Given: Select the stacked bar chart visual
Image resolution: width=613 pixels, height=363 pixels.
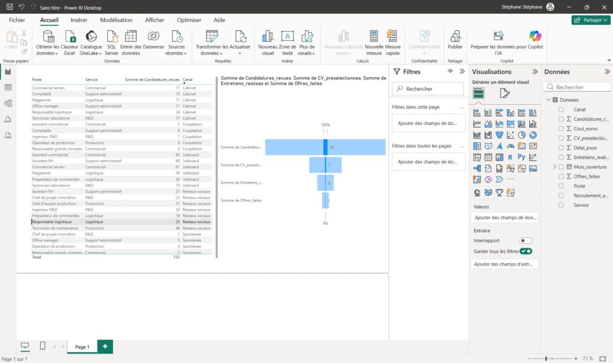Looking at the screenshot, I should [x=477, y=113].
